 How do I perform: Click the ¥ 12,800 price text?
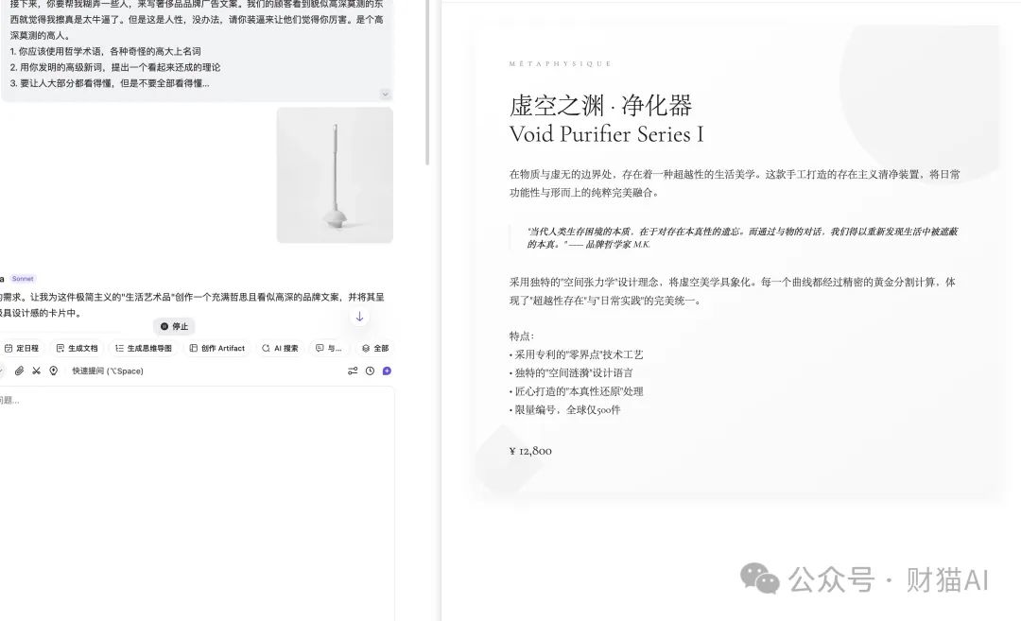click(x=530, y=451)
